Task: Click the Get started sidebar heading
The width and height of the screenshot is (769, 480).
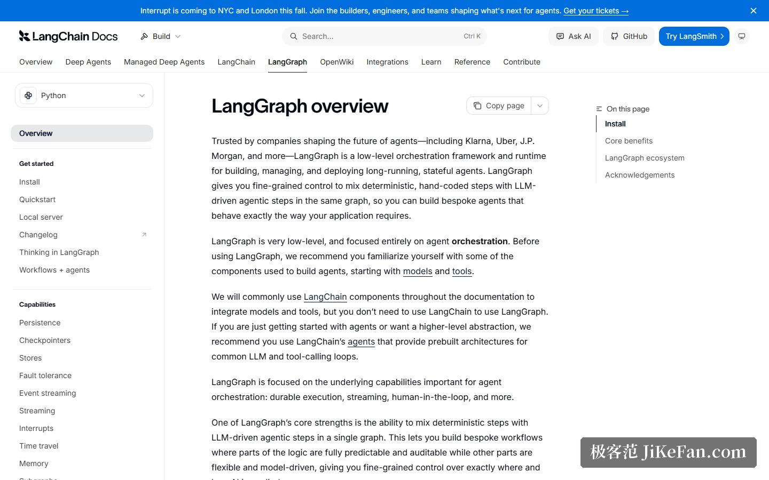Action: click(x=36, y=164)
